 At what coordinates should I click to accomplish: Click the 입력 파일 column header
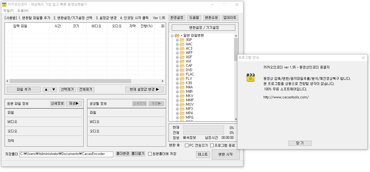pos(31,26)
